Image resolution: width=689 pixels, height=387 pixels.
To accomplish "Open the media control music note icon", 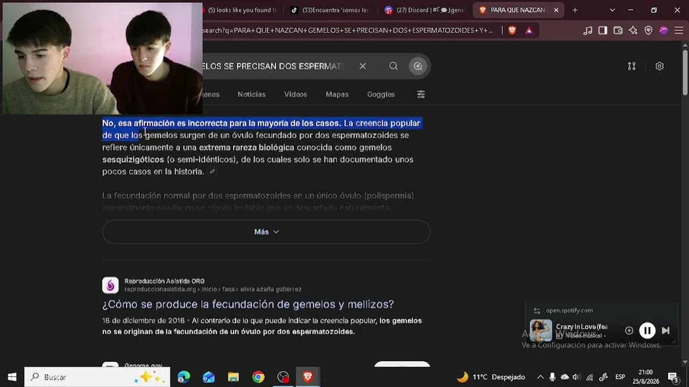I will pos(588,31).
